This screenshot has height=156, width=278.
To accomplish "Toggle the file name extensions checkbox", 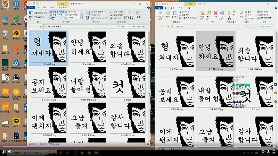I will [x=111, y=15].
